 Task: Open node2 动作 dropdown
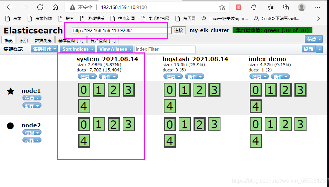coord(32,140)
